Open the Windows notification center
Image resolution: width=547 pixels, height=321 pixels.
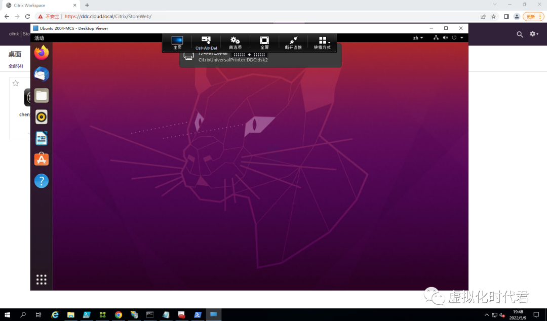pyautogui.click(x=536, y=315)
